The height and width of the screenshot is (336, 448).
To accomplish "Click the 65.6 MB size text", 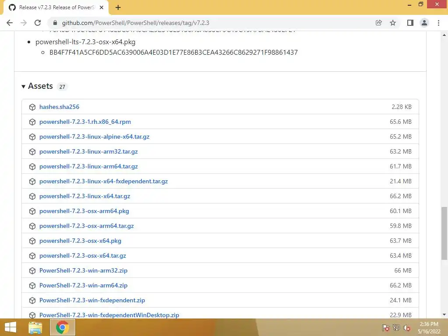I will click(x=401, y=122).
